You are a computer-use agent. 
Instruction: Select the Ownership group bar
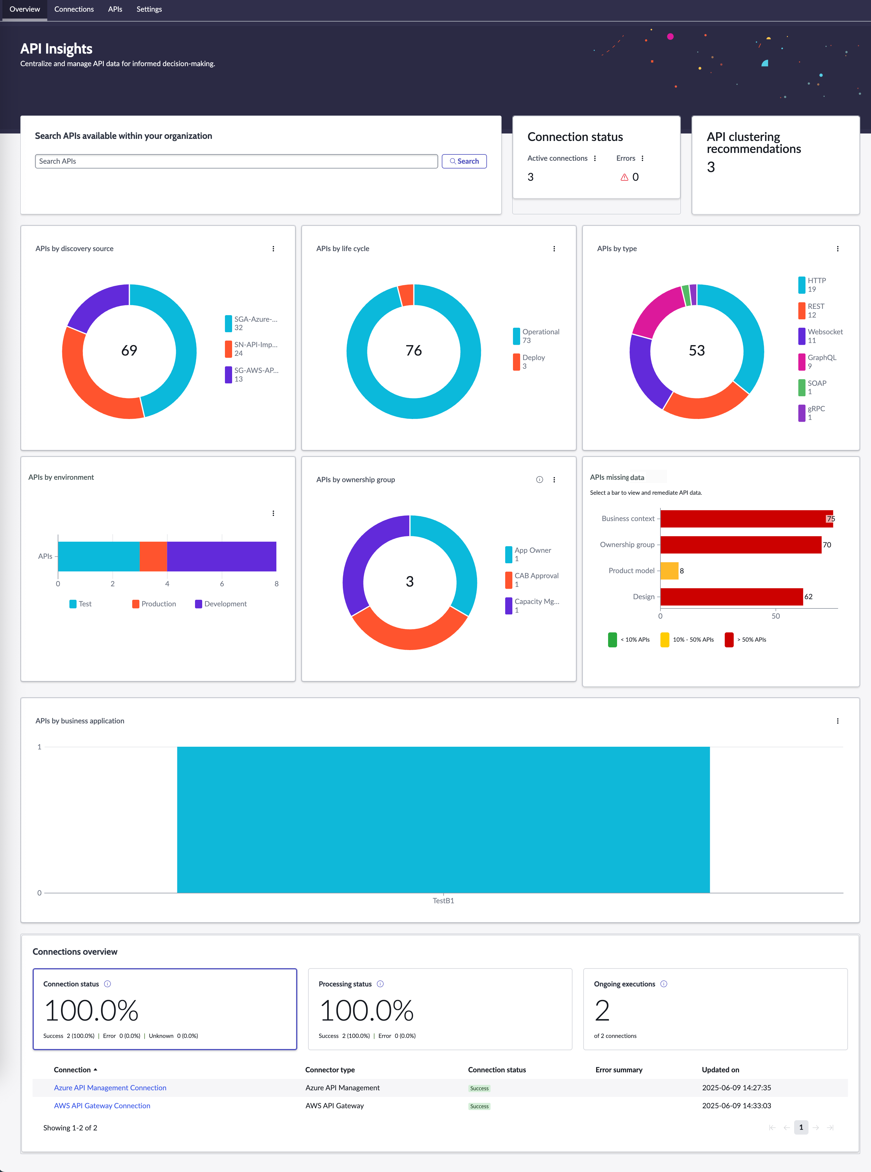741,545
